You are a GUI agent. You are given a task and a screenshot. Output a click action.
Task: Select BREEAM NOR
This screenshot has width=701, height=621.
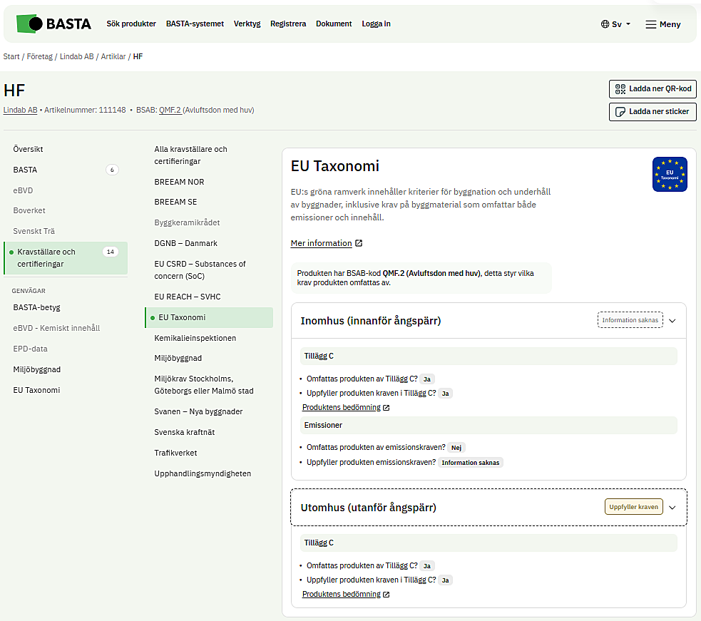coord(179,182)
